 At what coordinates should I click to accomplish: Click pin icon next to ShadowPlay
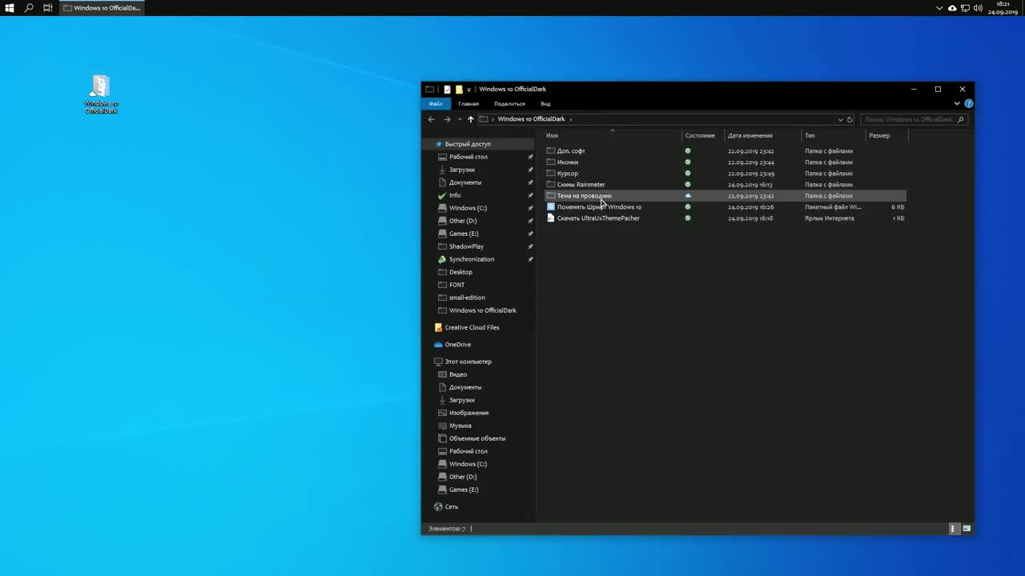(530, 246)
